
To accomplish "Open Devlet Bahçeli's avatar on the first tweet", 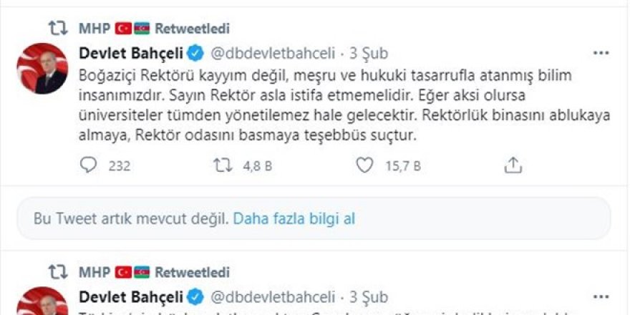I will coord(42,69).
